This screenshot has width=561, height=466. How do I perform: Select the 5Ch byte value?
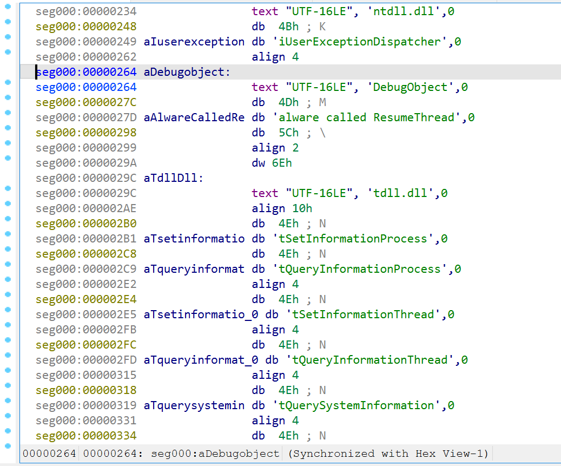click(288, 133)
